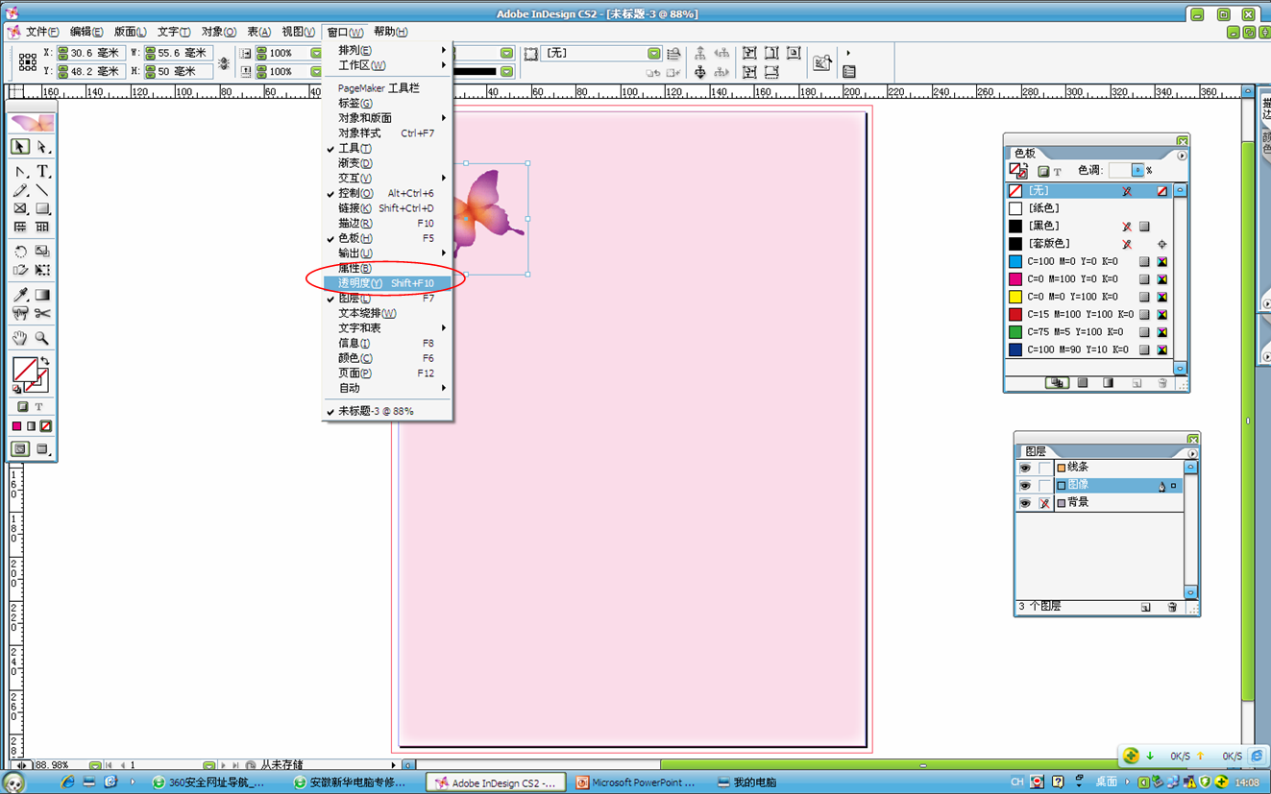The height and width of the screenshot is (794, 1271).
Task: Click the delete layer trash icon
Action: (x=1172, y=607)
